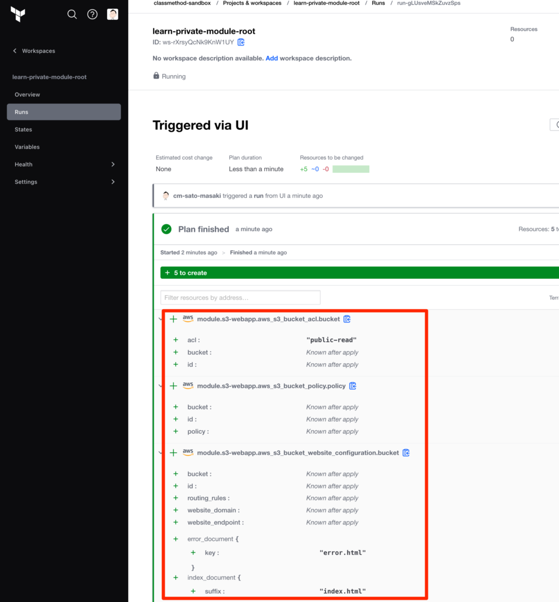Open the search magnifier icon
Screen dimensions: 559x602
pos(72,14)
